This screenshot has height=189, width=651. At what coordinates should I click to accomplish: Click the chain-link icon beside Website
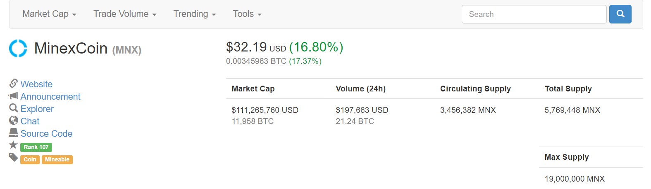point(13,84)
